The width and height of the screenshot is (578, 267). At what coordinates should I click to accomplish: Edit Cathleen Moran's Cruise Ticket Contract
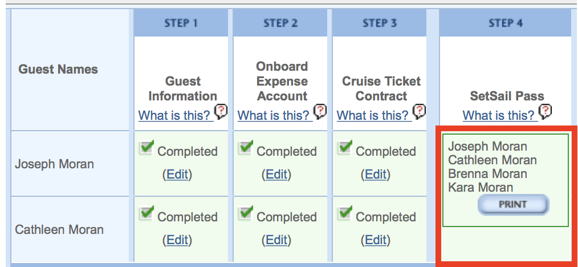click(376, 240)
